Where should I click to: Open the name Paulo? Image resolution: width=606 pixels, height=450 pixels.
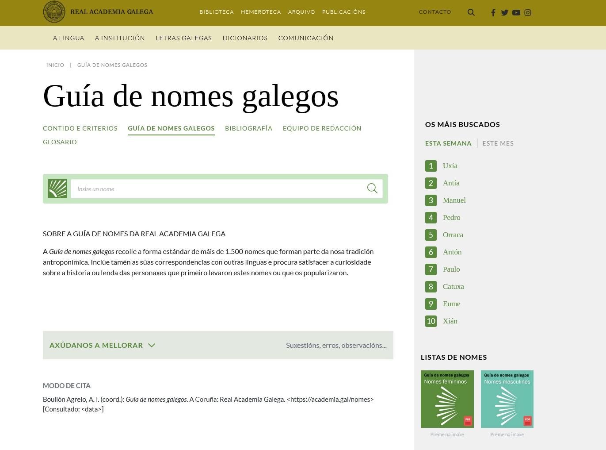click(x=451, y=269)
